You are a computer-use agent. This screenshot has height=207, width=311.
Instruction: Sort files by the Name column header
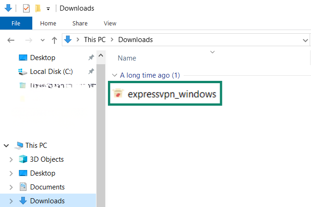tap(127, 58)
